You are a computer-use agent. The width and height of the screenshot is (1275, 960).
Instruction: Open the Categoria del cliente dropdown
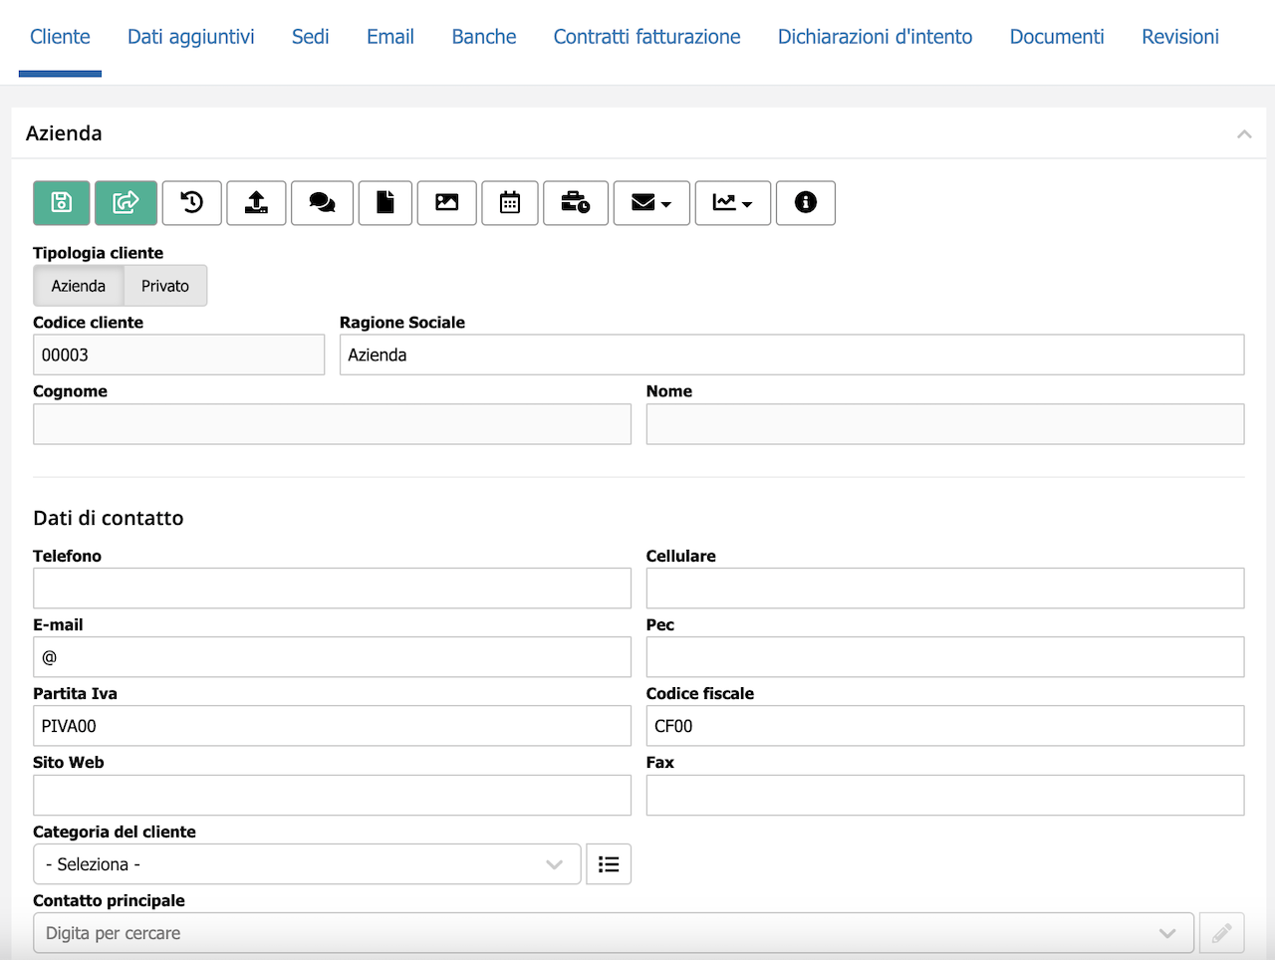point(307,864)
